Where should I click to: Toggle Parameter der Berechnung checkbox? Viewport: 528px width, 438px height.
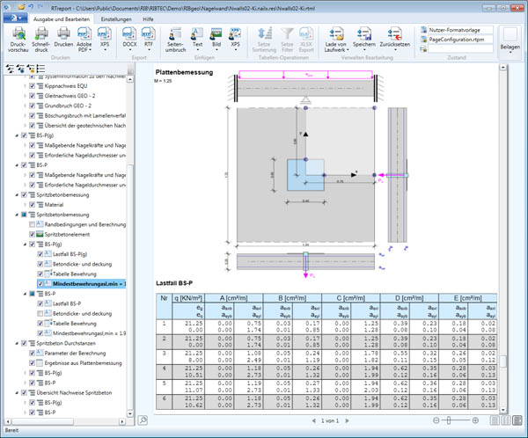32,354
